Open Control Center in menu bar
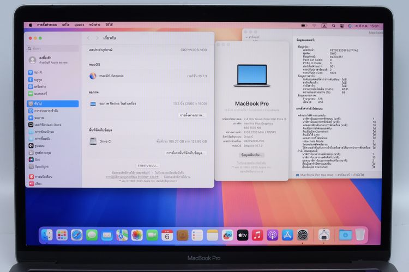Viewport: 409px width, 272px height. pos(342,26)
